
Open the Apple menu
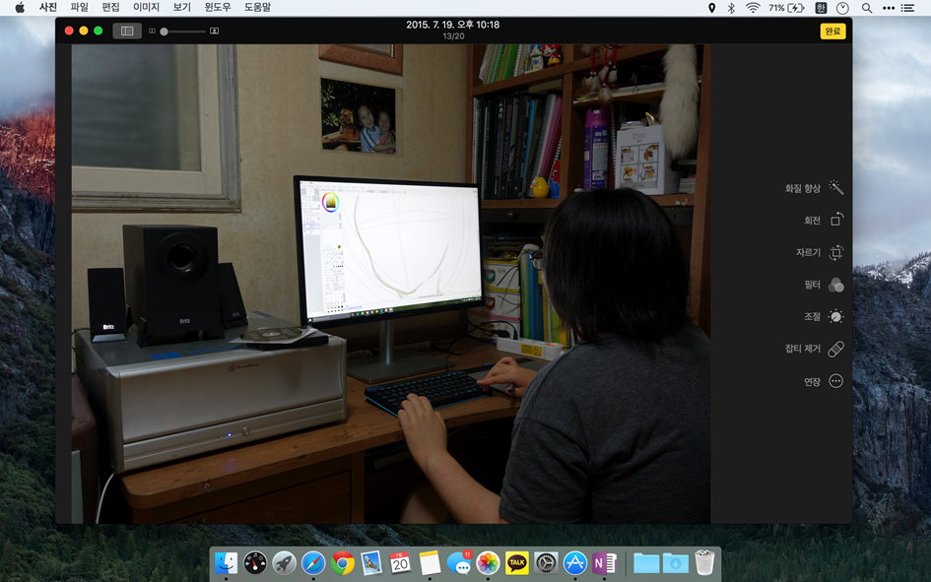20,7
